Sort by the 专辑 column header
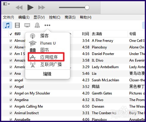The width and height of the screenshot is (146, 122). (133, 34)
